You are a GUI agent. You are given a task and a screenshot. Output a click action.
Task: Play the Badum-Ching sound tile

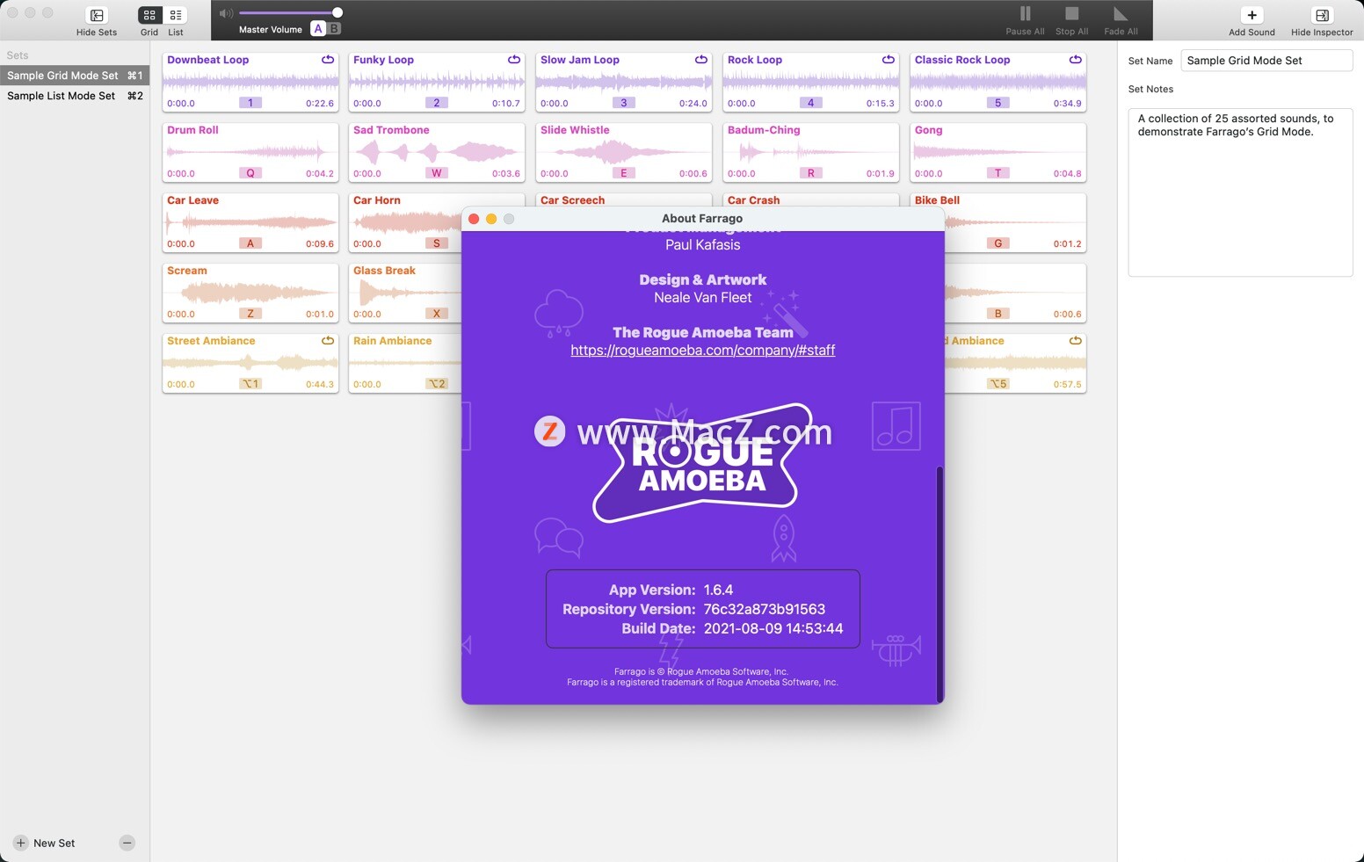point(811,153)
